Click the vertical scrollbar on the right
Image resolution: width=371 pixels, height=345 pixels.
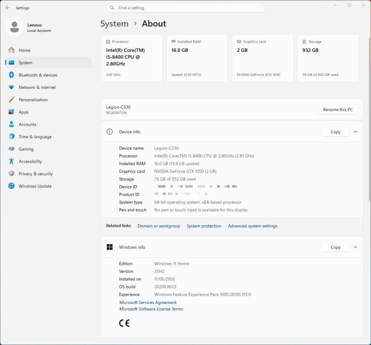tap(370, 119)
